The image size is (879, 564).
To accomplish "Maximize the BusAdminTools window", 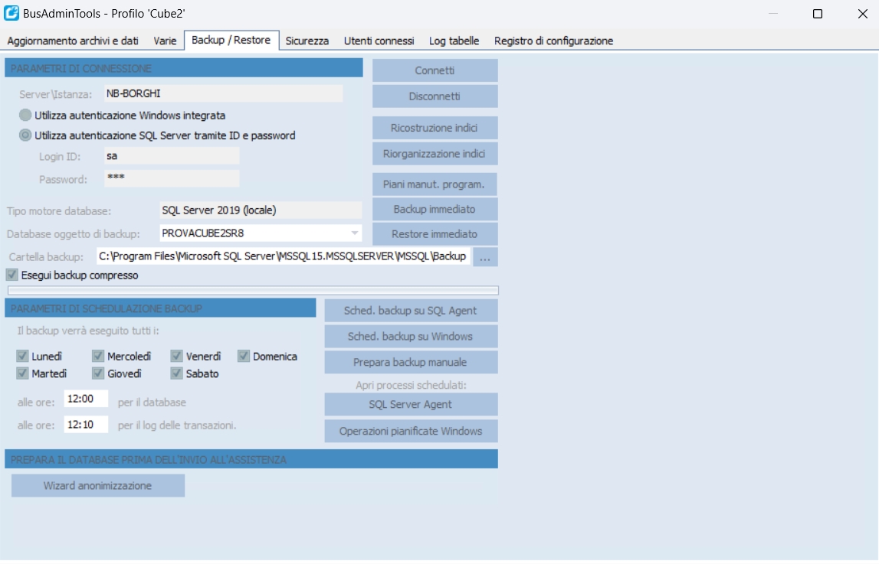I will (818, 14).
